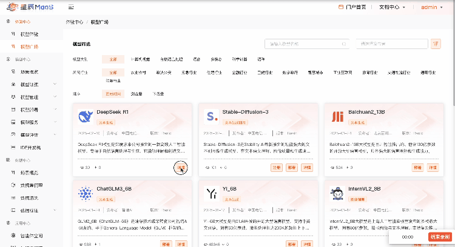455x247 pixels.
Task: Click the 模型训练 sidebar icon
Action: pyautogui.click(x=13, y=84)
